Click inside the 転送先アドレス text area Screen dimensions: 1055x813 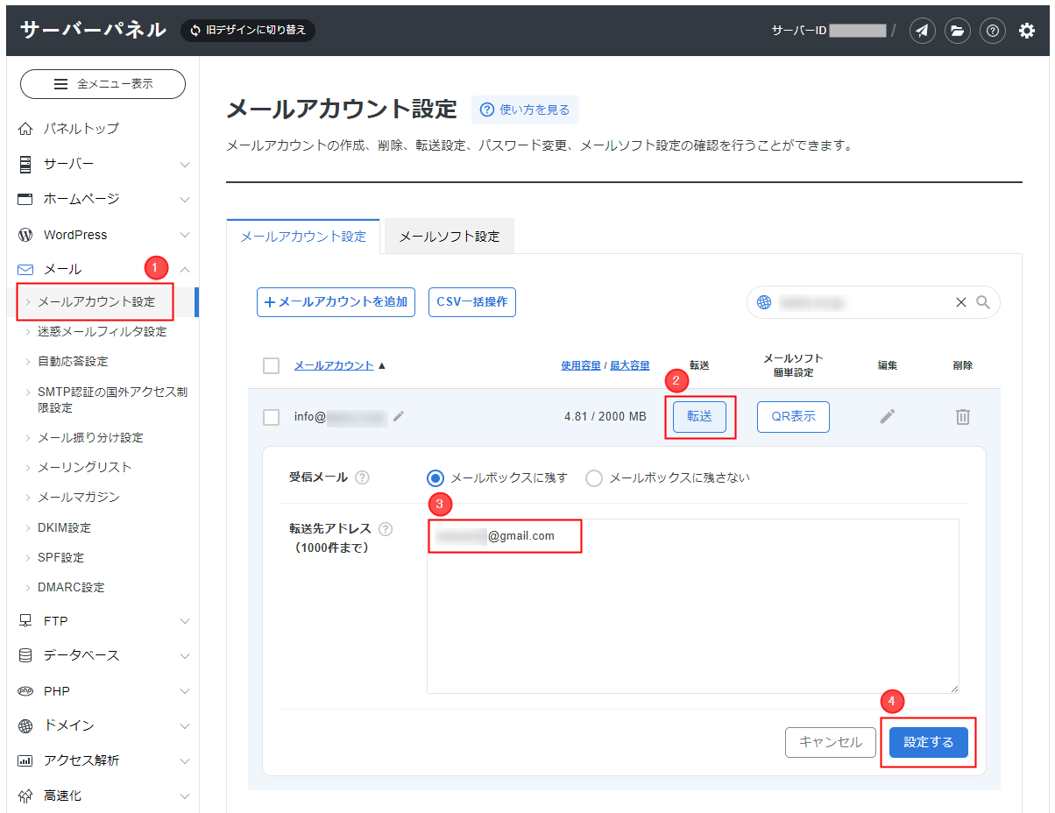[x=692, y=604]
